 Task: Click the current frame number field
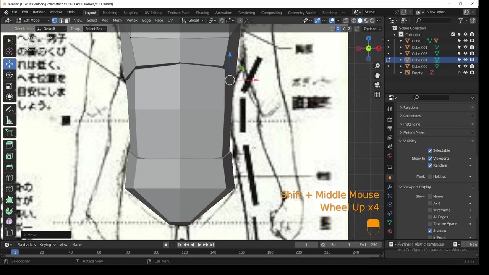point(306,245)
